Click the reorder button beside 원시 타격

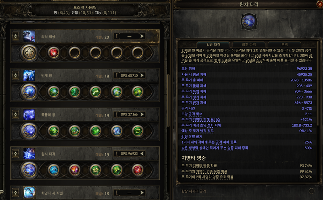15,154
